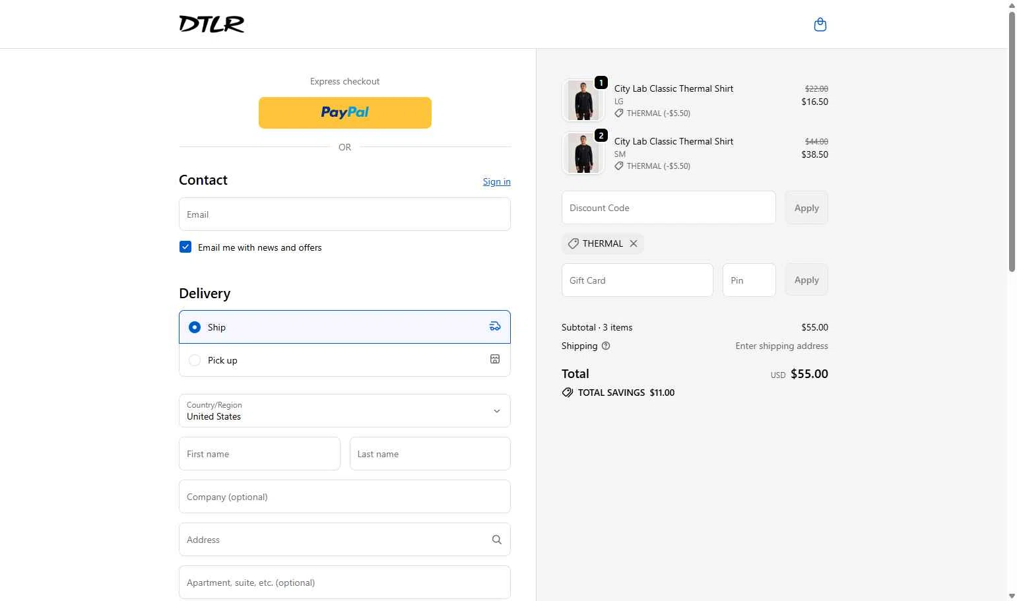Open the Country/Region dropdown

(x=344, y=410)
